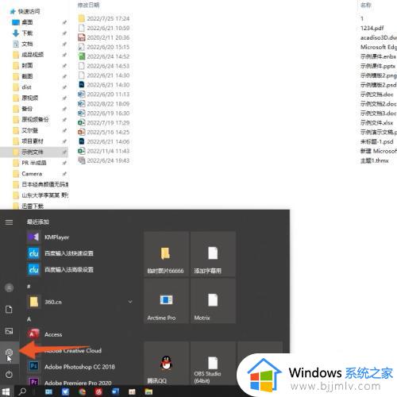Select 快速访问 in the navigation pane
The image size is (397, 397).
click(29, 11)
